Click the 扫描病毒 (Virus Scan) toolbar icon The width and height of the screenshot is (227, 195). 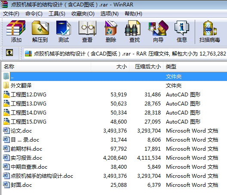pos(210,28)
